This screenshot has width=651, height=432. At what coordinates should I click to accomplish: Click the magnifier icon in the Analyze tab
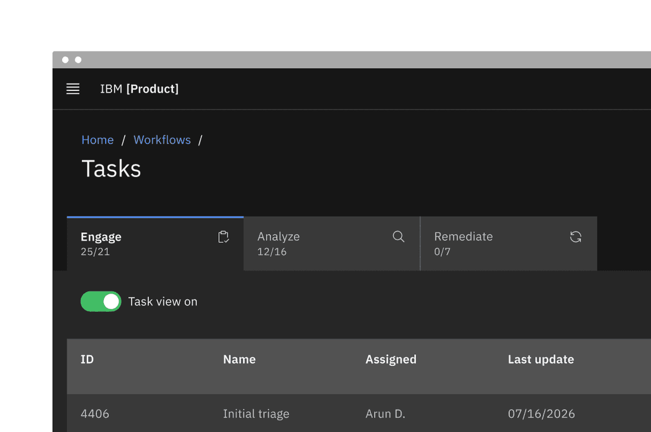tap(398, 237)
